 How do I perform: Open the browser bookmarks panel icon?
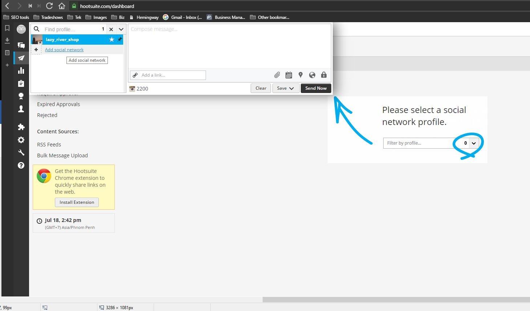pyautogui.click(x=7, y=28)
